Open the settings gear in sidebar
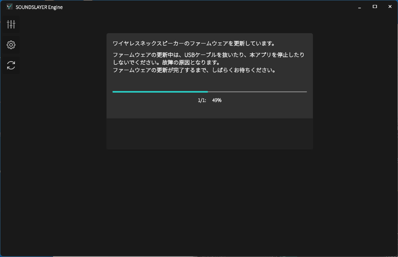Screen dimensions: 398x257 click(x=11, y=45)
